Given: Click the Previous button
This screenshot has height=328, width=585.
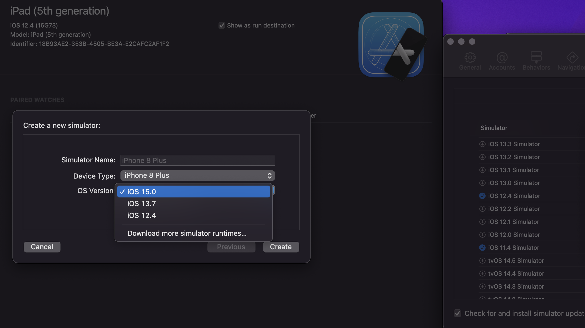Looking at the screenshot, I should 231,247.
